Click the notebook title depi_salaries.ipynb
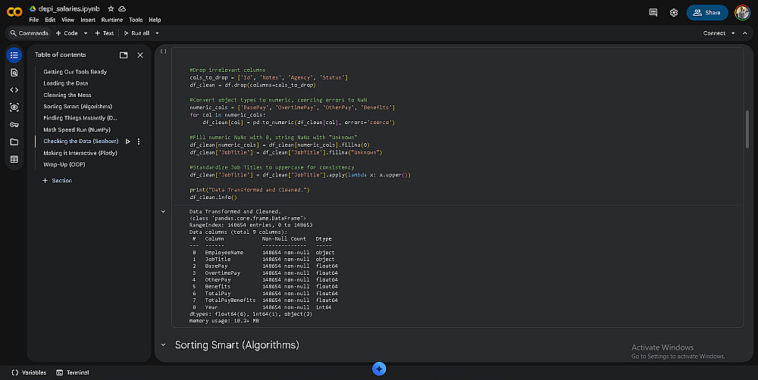This screenshot has height=380, width=758. click(69, 8)
